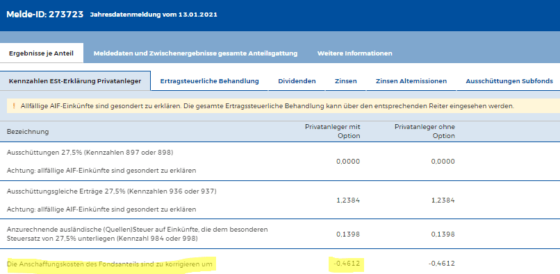Open the Ergebnisse je Anteil tab
Image resolution: width=560 pixels, height=274 pixels.
point(42,53)
